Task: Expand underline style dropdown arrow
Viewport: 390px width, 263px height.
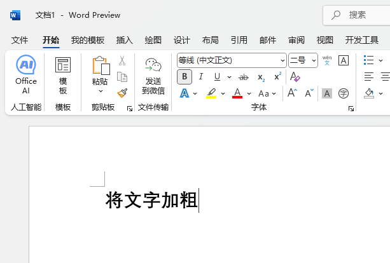Action: coord(229,78)
